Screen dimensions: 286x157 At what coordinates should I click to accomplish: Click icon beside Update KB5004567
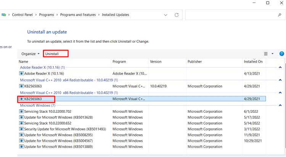pos(21,141)
